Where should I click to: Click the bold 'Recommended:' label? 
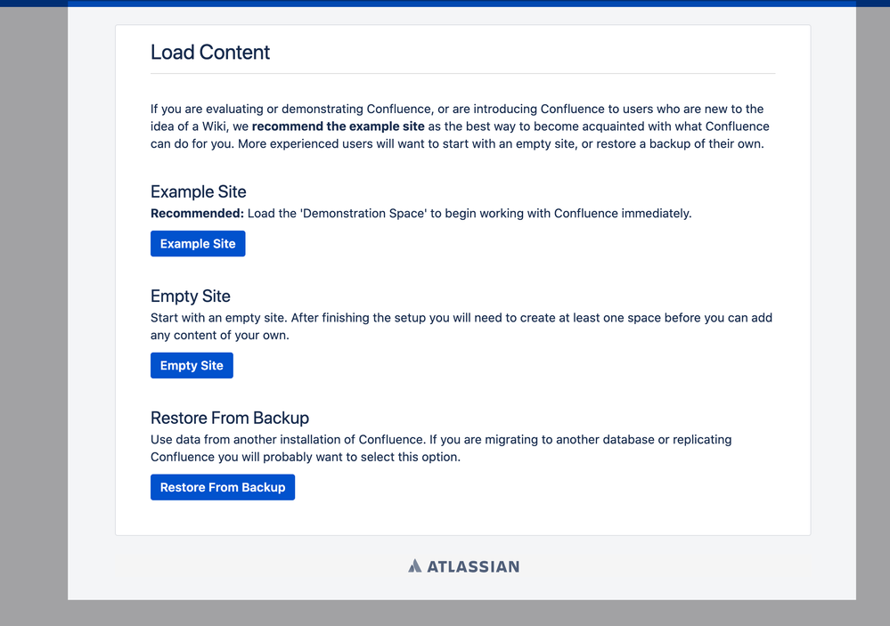tap(197, 214)
